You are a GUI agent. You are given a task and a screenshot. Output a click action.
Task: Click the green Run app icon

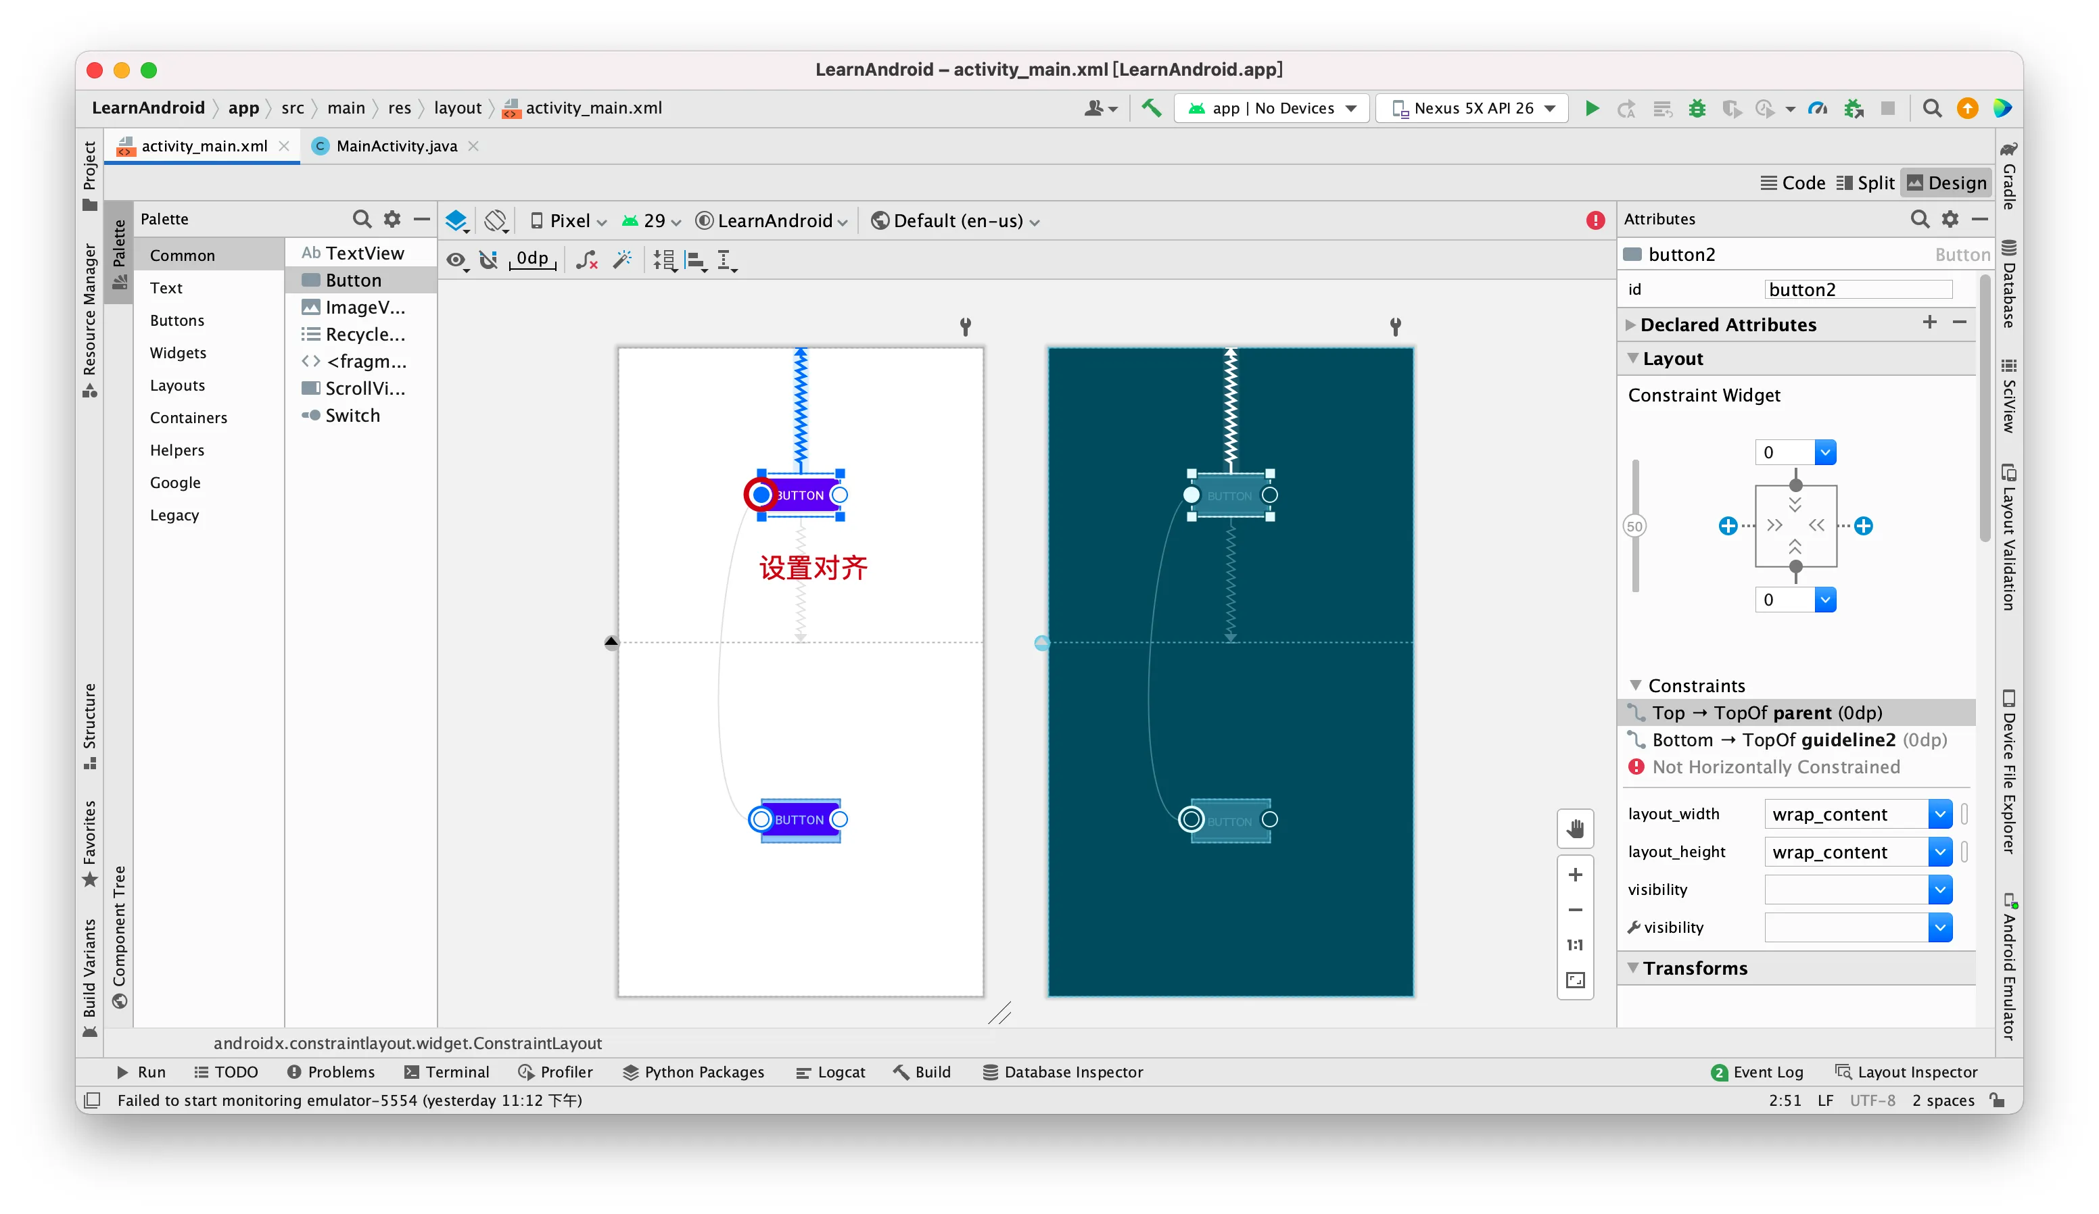pos(1591,108)
